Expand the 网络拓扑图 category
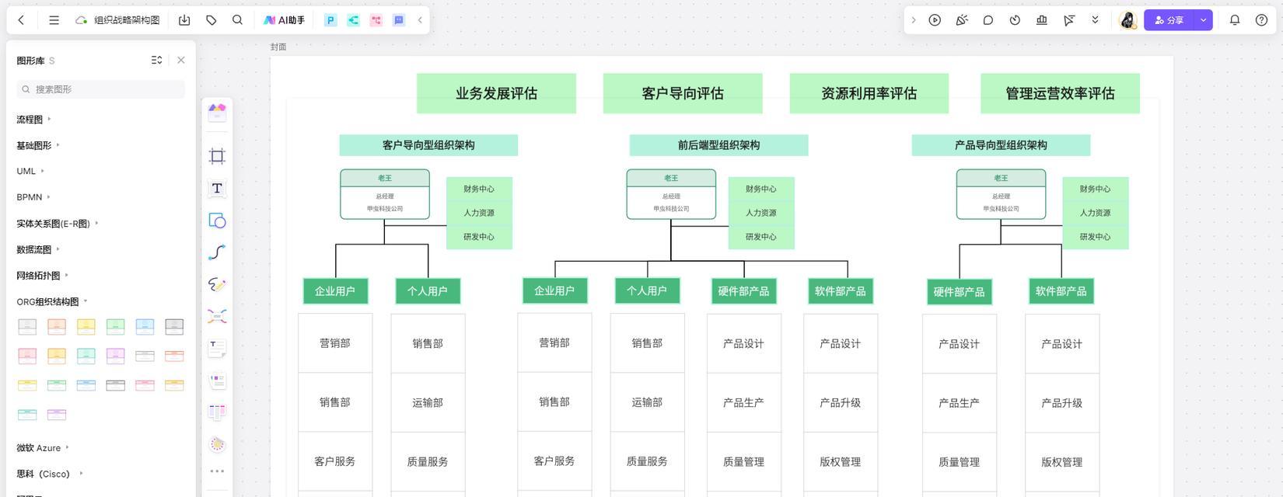 (43, 276)
